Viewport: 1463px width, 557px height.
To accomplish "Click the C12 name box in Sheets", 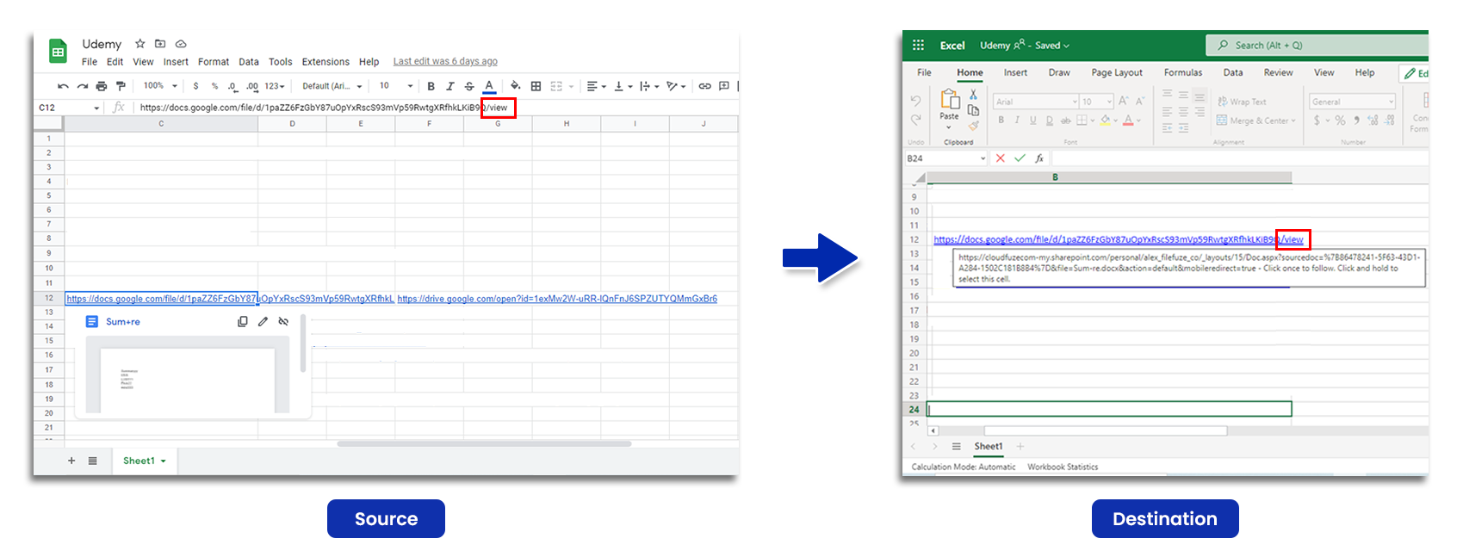I will pyautogui.click(x=69, y=108).
